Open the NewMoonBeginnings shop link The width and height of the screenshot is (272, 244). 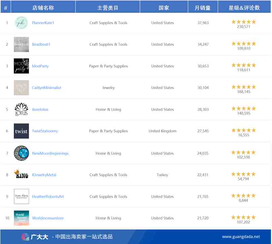pyautogui.click(x=50, y=153)
